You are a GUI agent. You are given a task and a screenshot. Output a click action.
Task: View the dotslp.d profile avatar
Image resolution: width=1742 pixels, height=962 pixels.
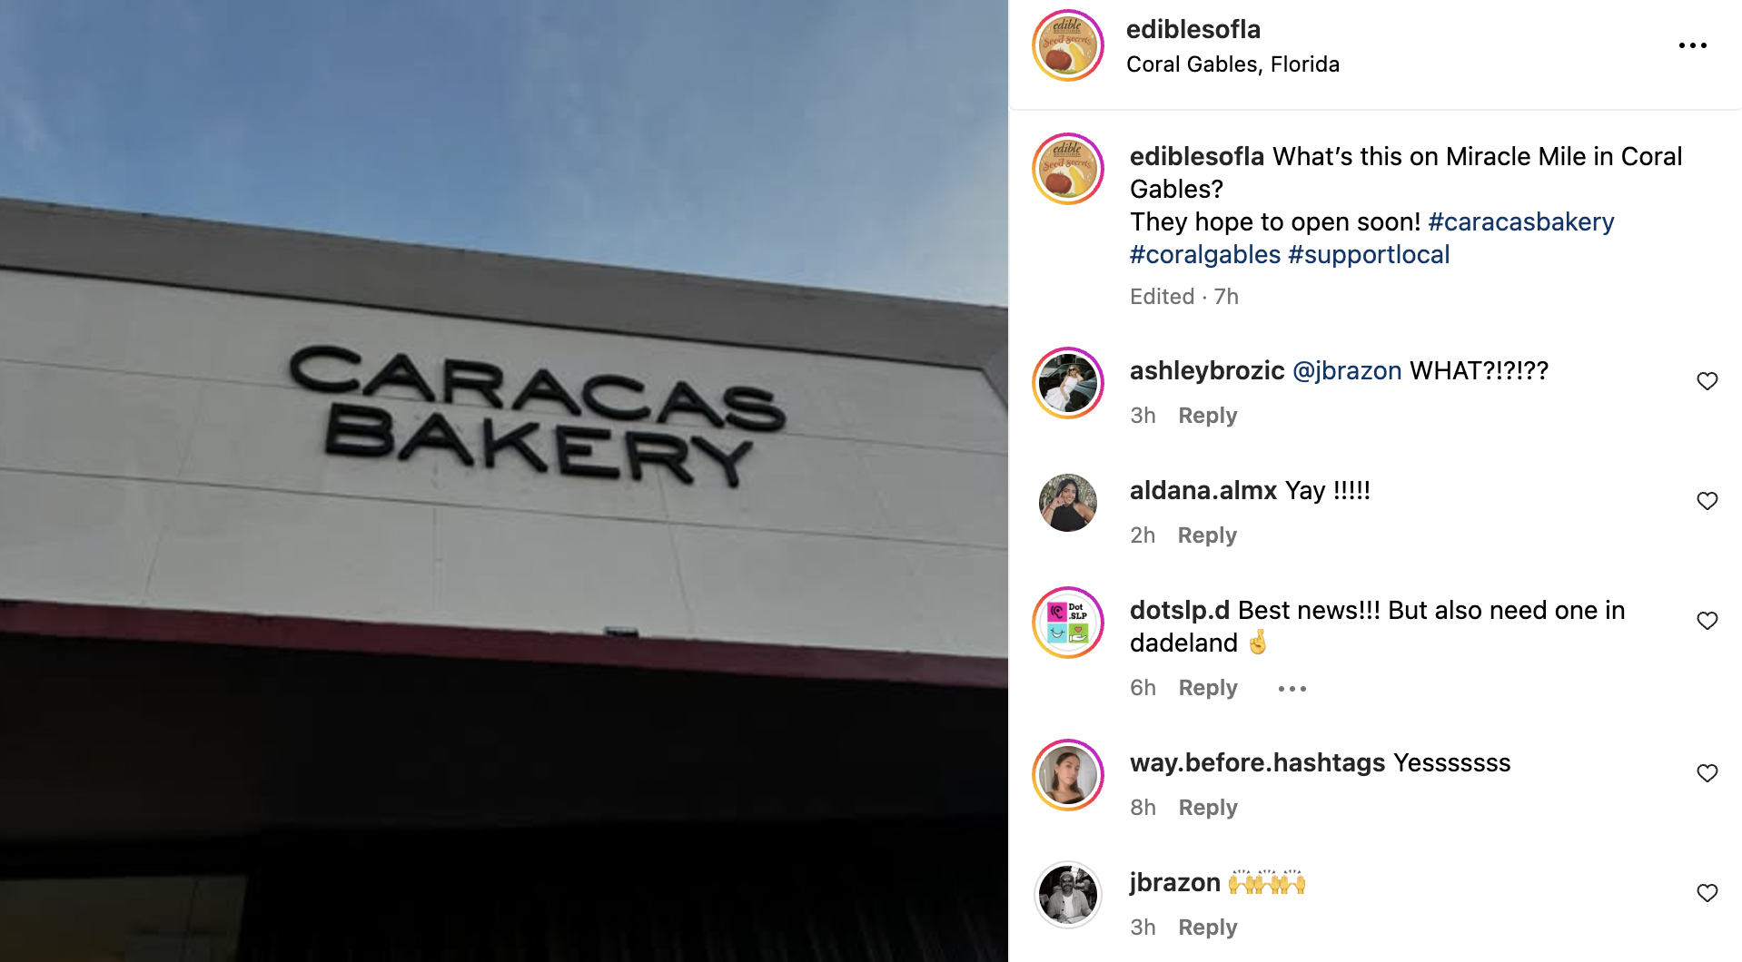point(1068,623)
